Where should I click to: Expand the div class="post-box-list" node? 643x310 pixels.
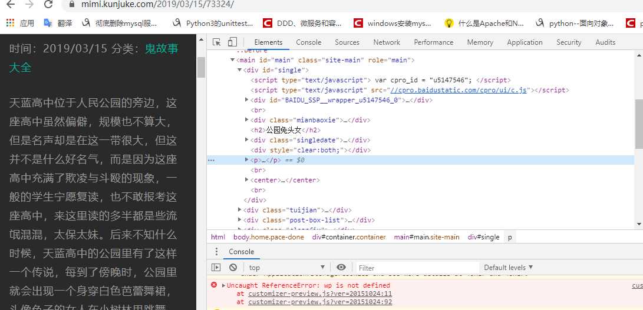(239, 220)
